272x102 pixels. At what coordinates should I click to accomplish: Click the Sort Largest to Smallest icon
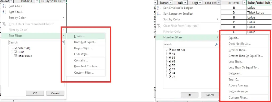pos(159,14)
